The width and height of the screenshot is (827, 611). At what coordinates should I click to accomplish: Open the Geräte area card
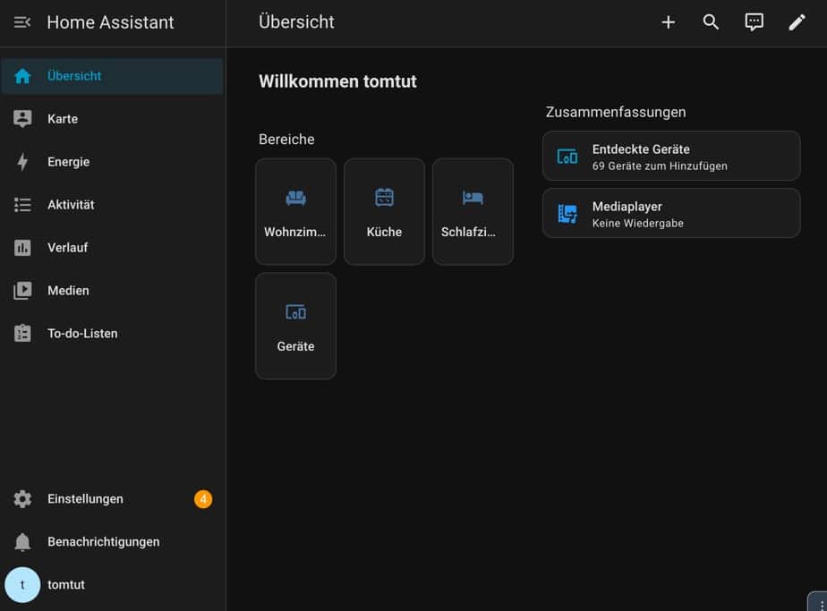[x=295, y=327]
